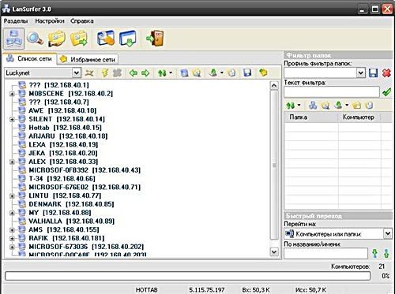This screenshot has height=294, width=395.
Task: Switch to the Список сети tab
Action: pyautogui.click(x=29, y=58)
